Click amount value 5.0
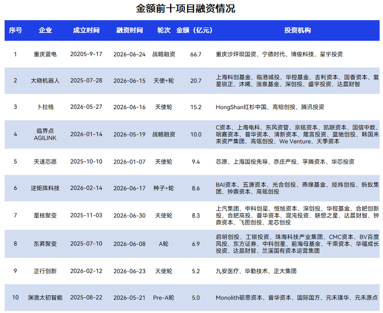The height and width of the screenshot is (313, 383). pos(196,298)
